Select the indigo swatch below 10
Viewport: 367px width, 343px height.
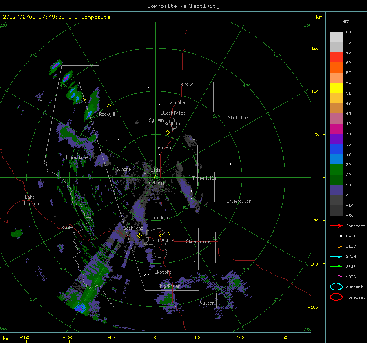336,190
